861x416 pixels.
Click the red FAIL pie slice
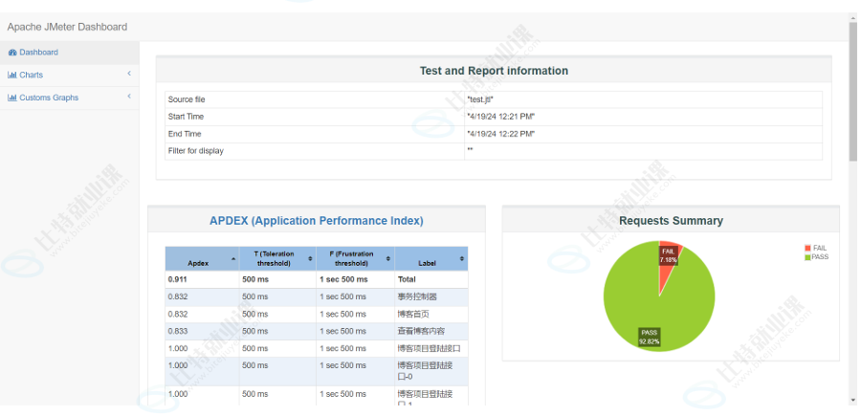(669, 268)
